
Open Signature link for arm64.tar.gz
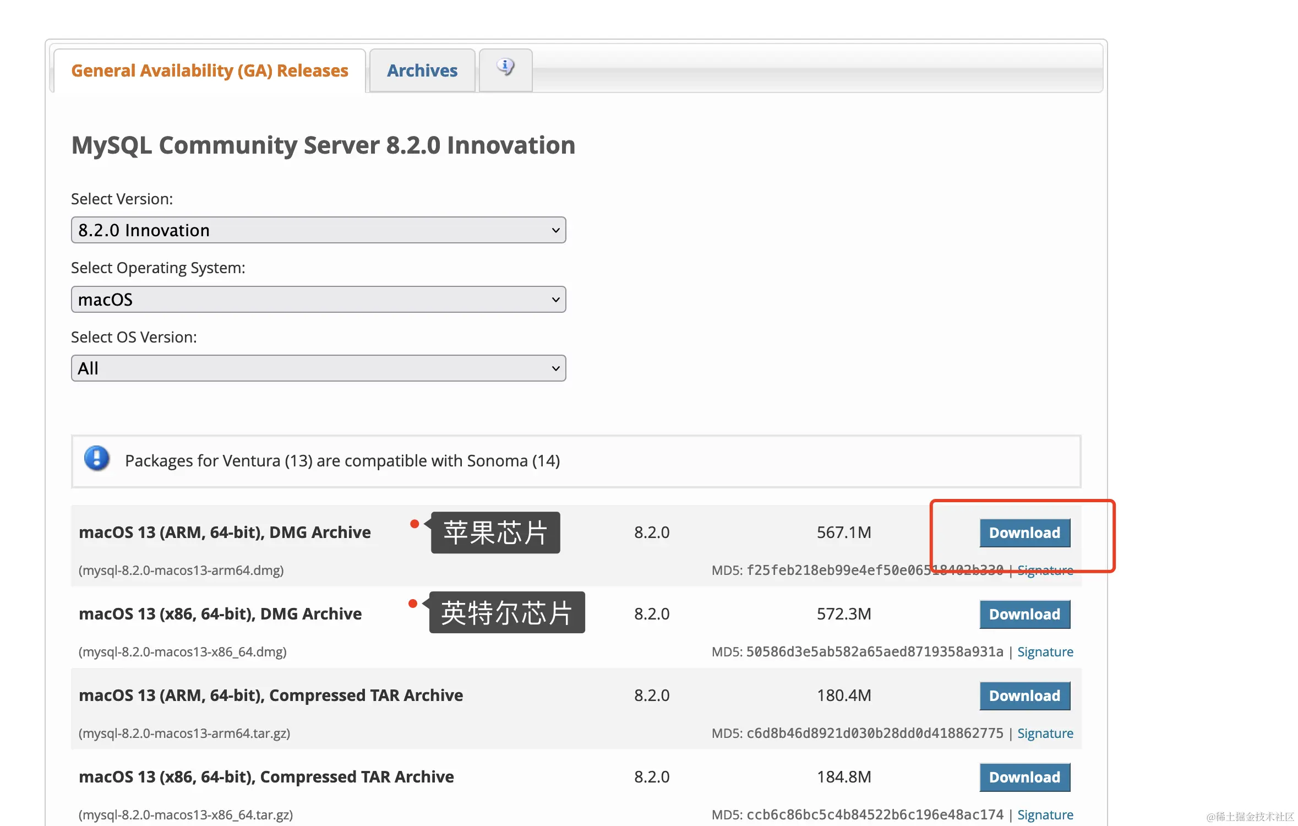click(1045, 733)
